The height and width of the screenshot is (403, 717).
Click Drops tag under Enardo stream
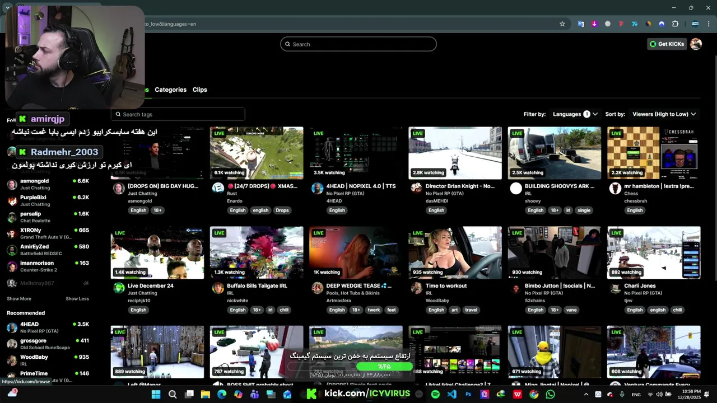282,210
